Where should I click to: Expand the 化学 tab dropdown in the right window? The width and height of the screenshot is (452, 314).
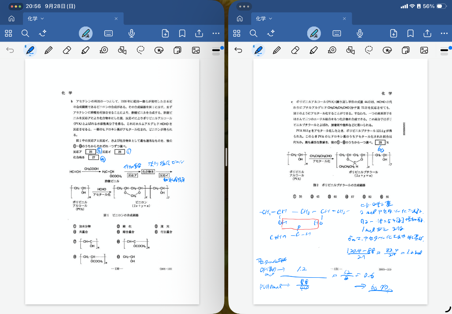click(271, 19)
